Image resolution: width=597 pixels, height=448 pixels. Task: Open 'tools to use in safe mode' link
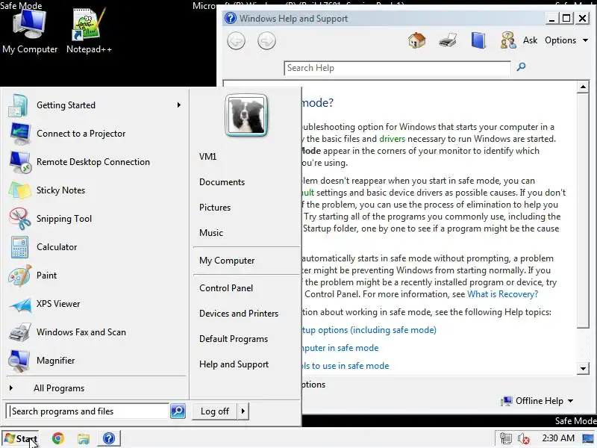(346, 366)
